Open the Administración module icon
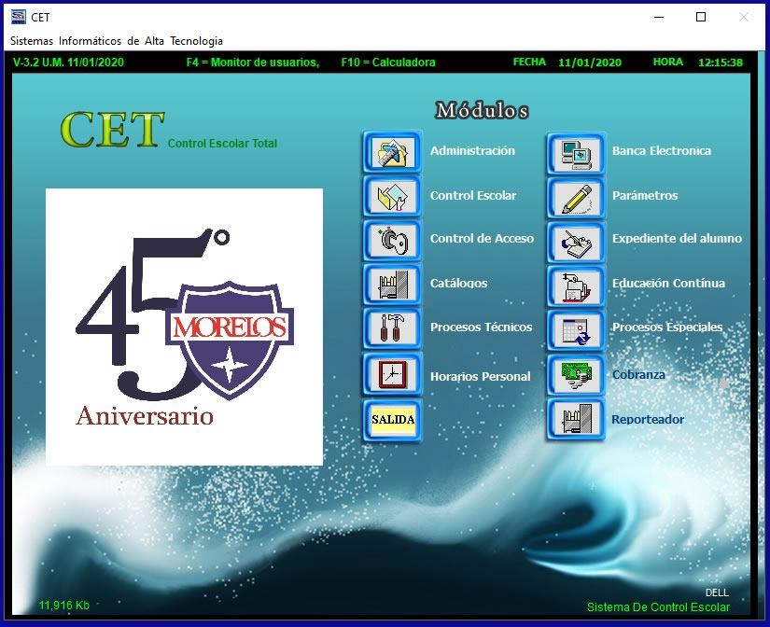Image resolution: width=770 pixels, height=627 pixels. (392, 152)
